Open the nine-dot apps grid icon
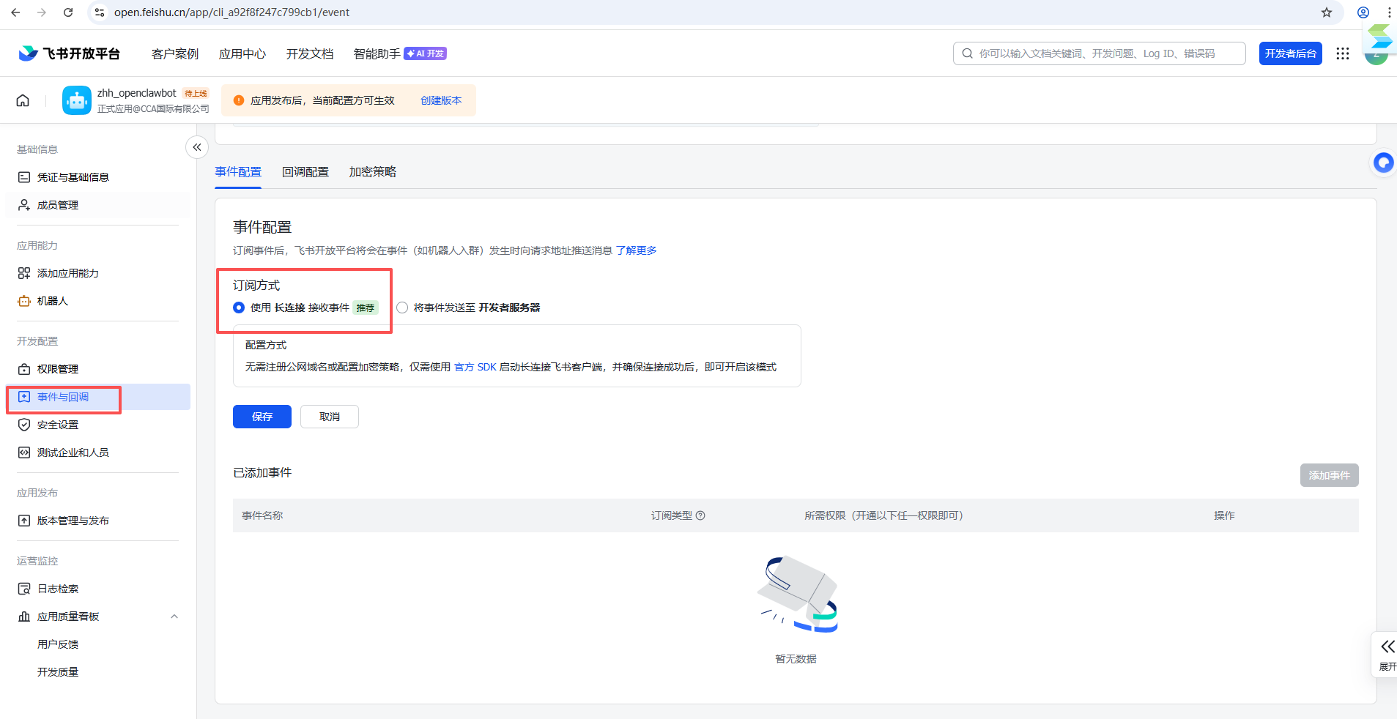The width and height of the screenshot is (1397, 719). tap(1343, 53)
